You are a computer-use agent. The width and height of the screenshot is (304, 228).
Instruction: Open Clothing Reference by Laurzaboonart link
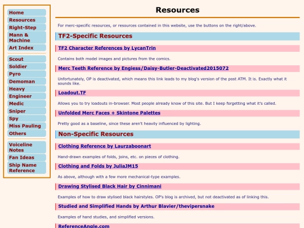(x=105, y=146)
